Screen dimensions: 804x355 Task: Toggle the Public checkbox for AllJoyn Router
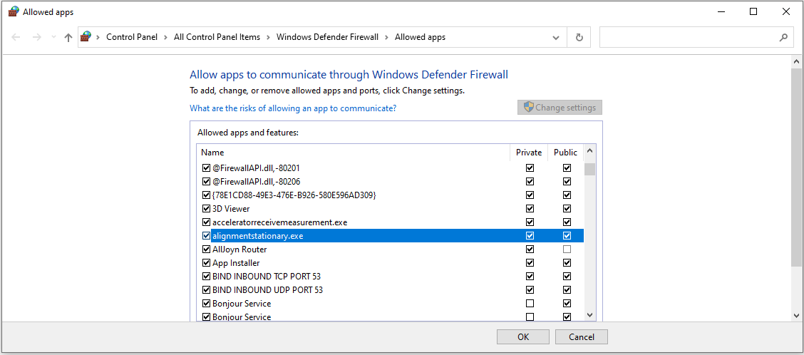[x=567, y=249]
